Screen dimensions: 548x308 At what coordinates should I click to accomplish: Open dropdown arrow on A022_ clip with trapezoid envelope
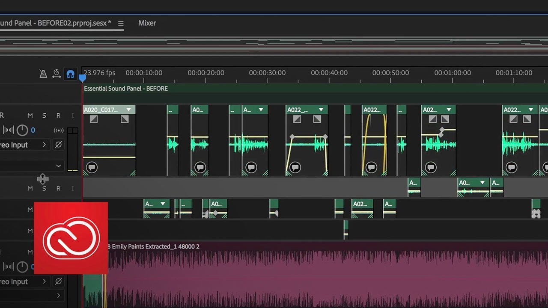click(320, 110)
